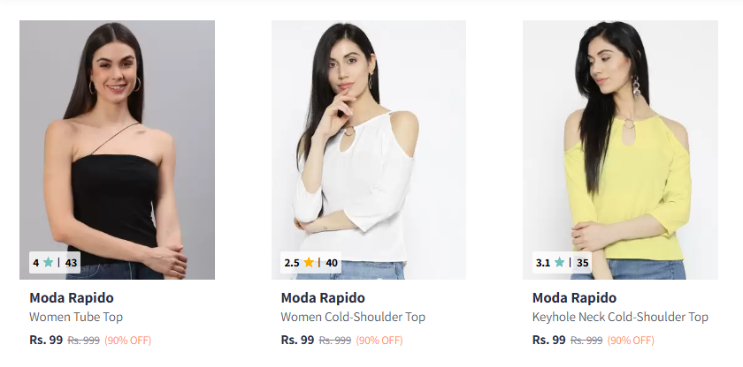Open the white cold-shoulder top product image
743x367 pixels.
pos(369,132)
